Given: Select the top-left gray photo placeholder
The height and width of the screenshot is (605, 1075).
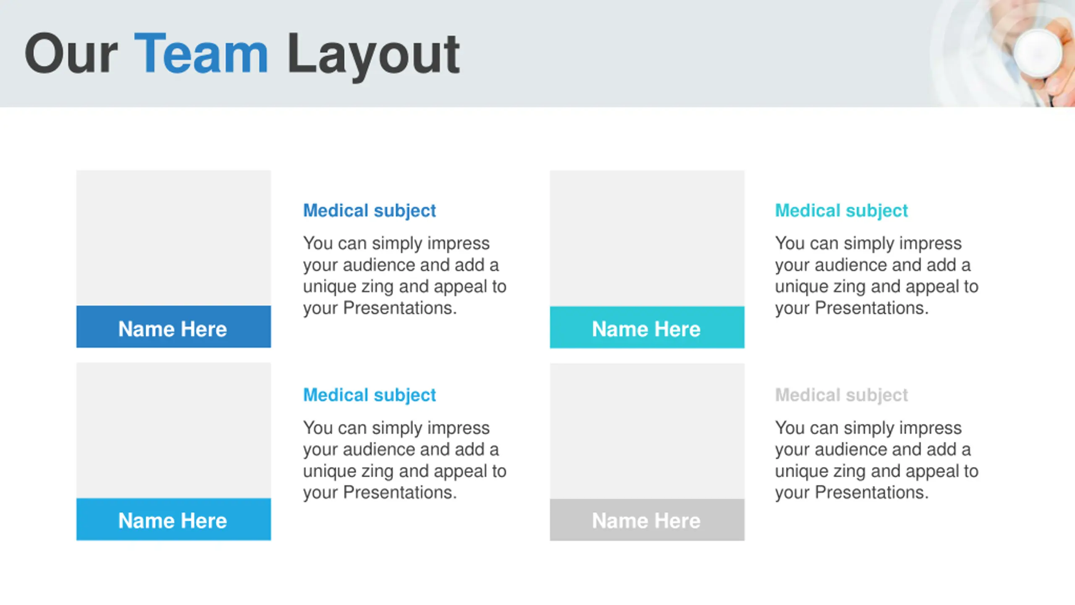Looking at the screenshot, I should (173, 238).
